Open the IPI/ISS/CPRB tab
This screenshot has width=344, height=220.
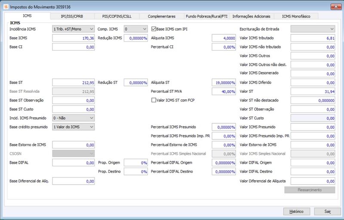click(x=72, y=16)
